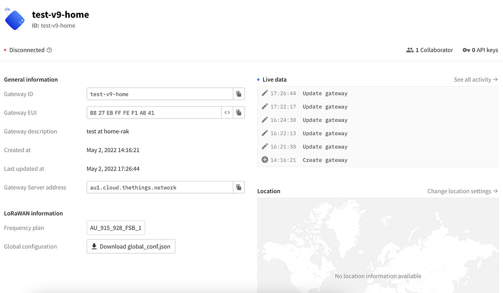Copy the Gateway Server address
The image size is (503, 293).
pos(238,187)
